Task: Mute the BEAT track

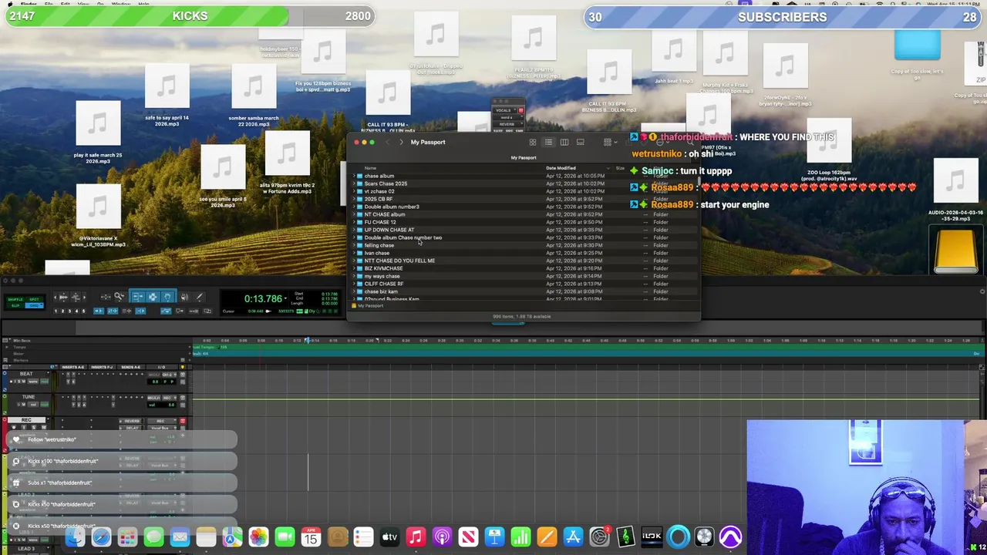Action: [23, 382]
